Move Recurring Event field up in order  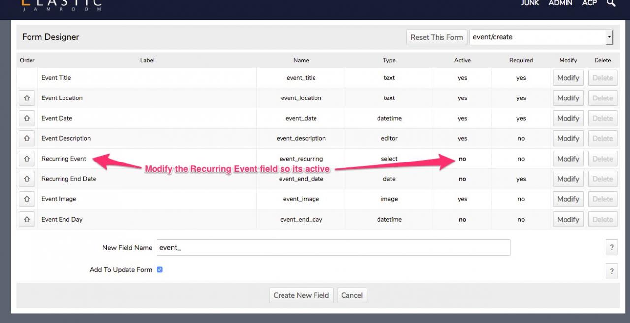(27, 159)
